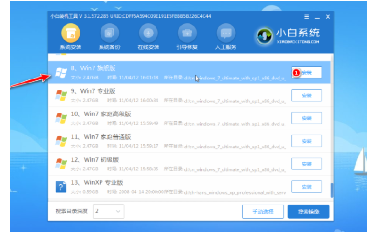
Task: Click the Windows logo beside Win7 旗舰版
Action: 61,72
